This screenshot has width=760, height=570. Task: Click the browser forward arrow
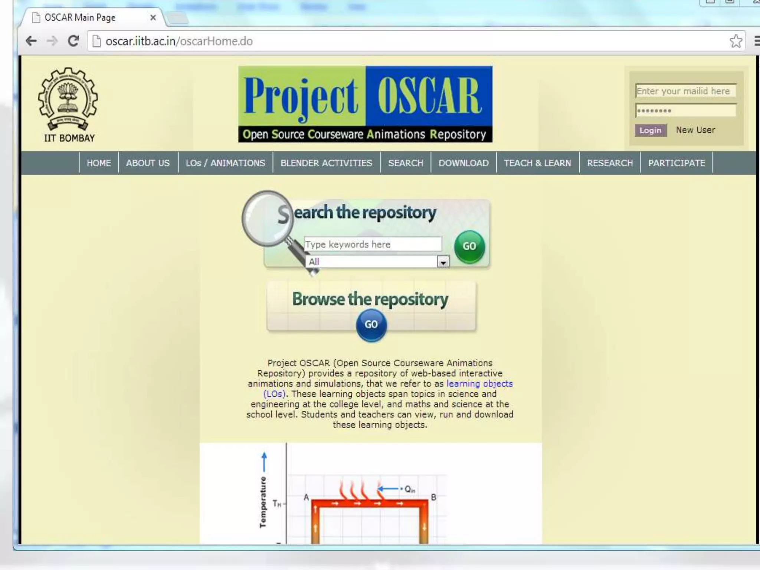click(x=52, y=41)
